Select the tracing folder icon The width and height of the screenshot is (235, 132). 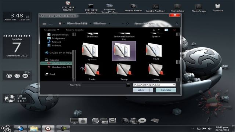pyautogui.click(x=156, y=70)
